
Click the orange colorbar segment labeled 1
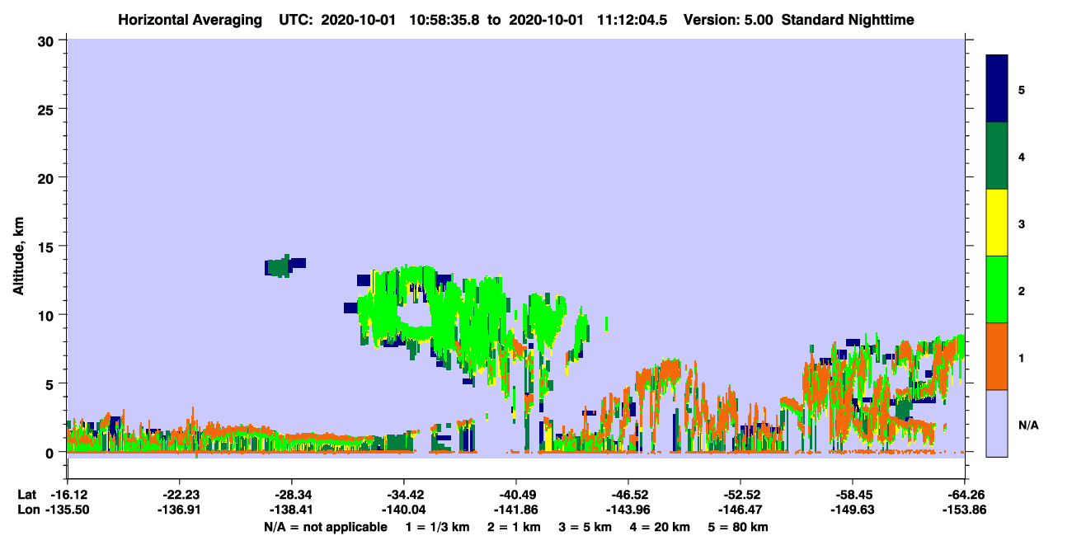coord(997,356)
